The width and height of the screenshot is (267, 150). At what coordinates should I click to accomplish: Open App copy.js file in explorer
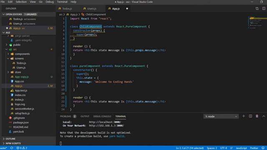[22, 77]
